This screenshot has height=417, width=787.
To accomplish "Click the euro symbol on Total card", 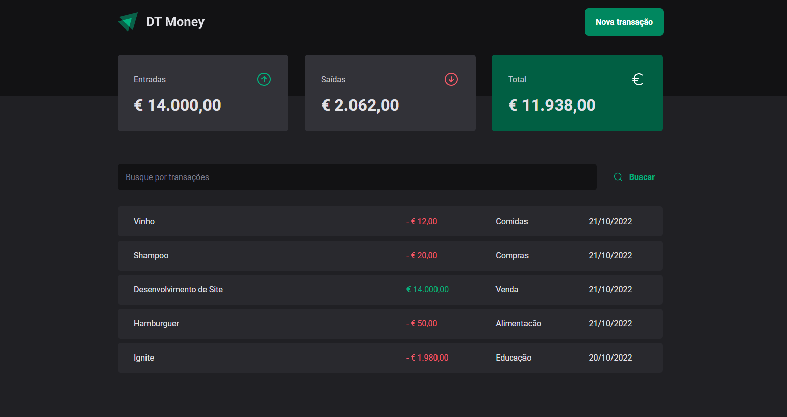I will tap(637, 79).
